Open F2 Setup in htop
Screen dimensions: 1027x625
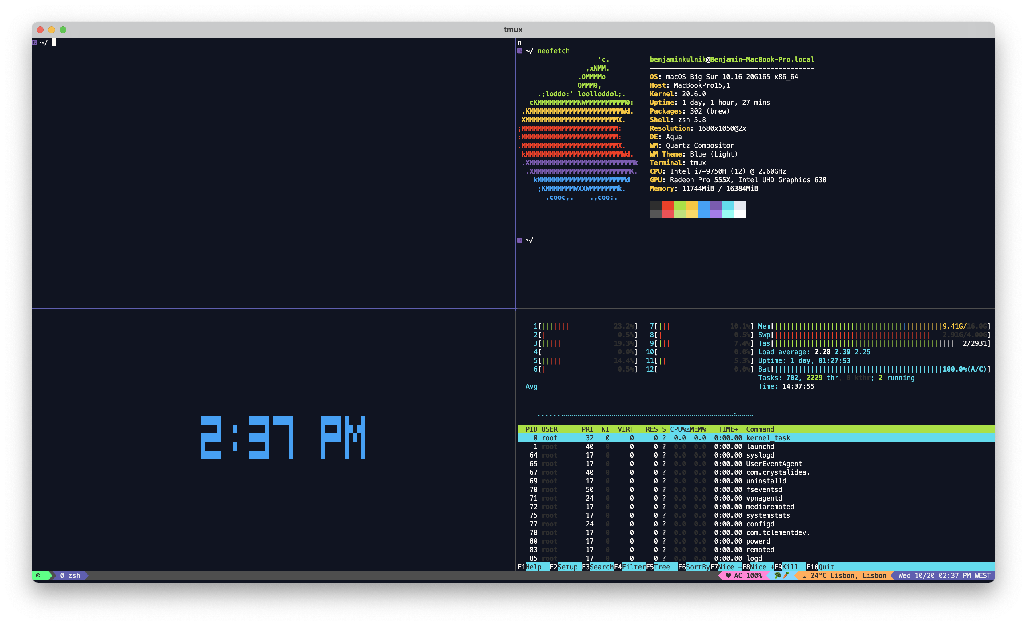(567, 567)
